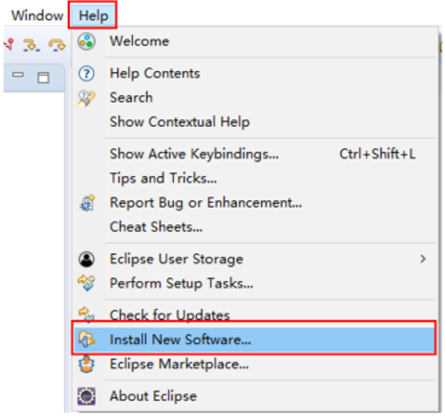The width and height of the screenshot is (445, 416).
Task: Click the Search icon in Help menu
Action: pyautogui.click(x=86, y=98)
